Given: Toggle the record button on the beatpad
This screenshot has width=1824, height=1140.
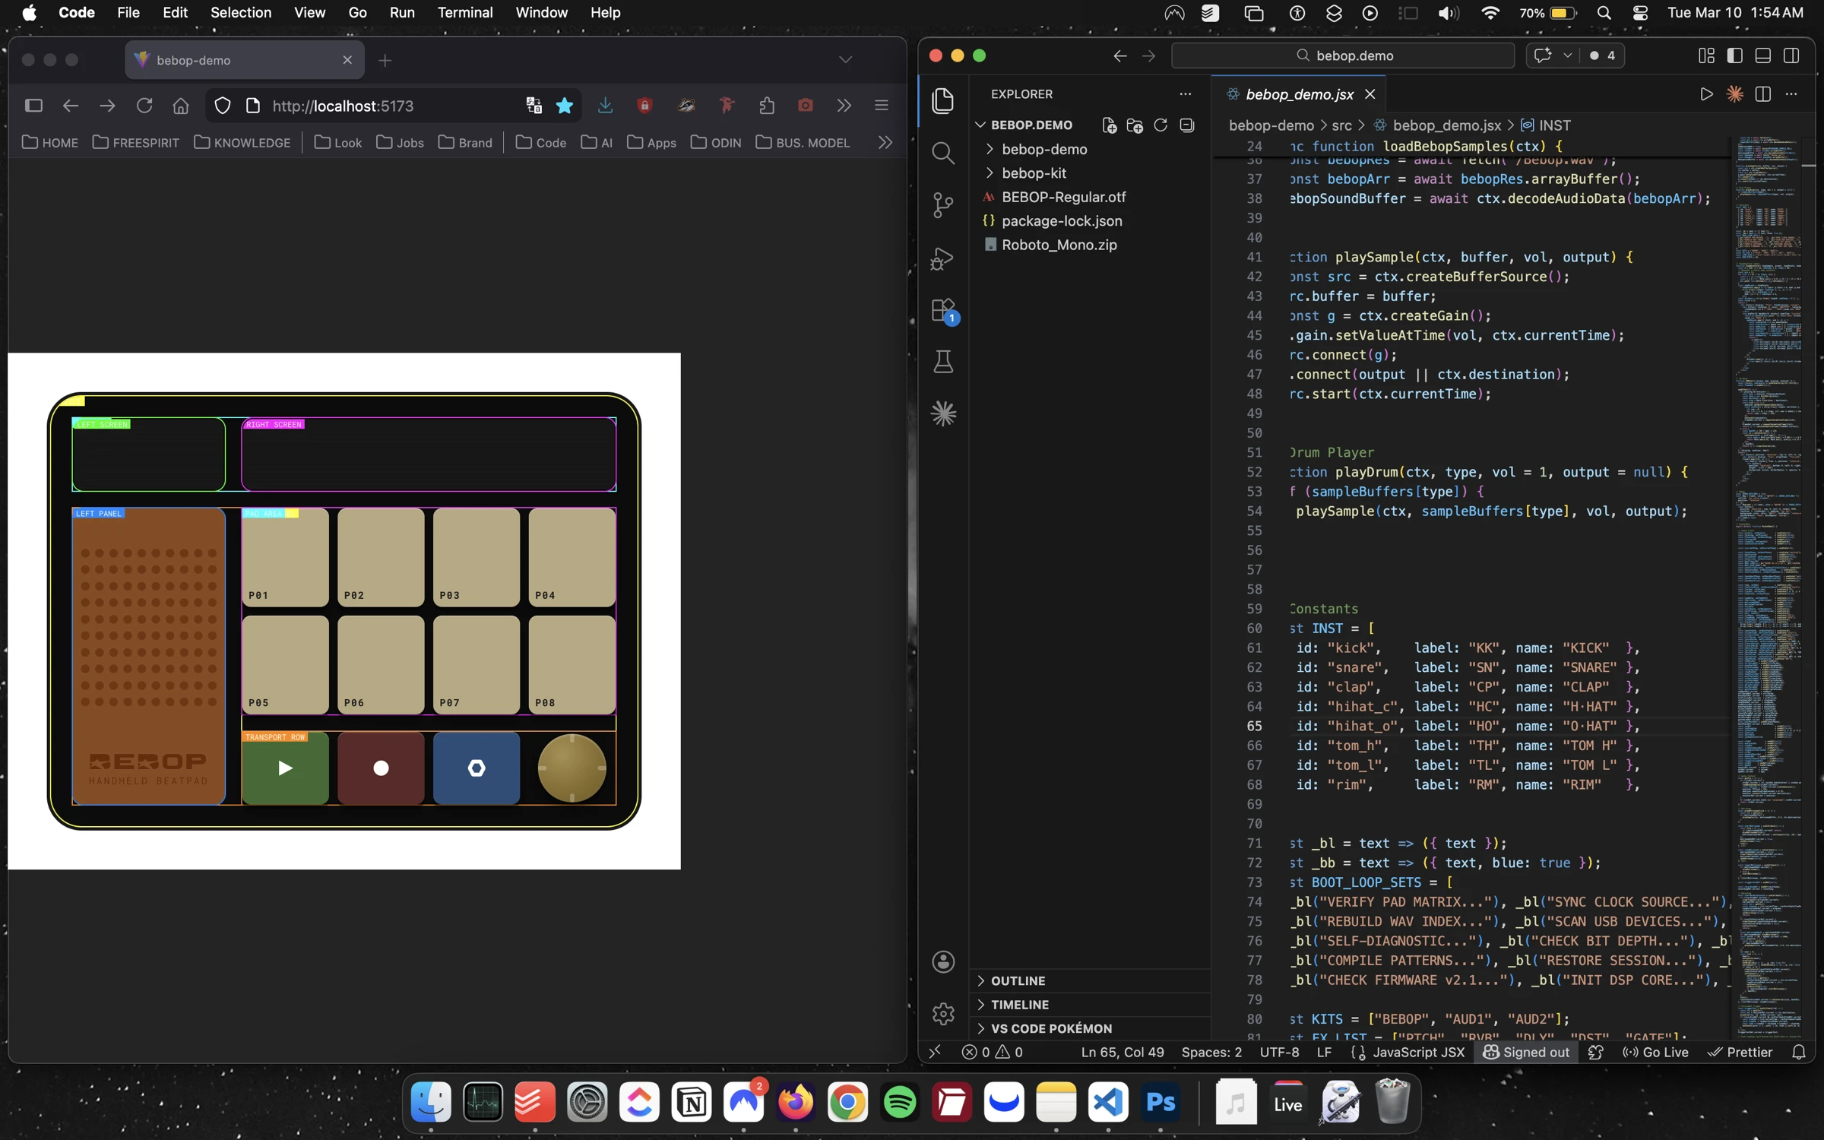Looking at the screenshot, I should click(381, 768).
